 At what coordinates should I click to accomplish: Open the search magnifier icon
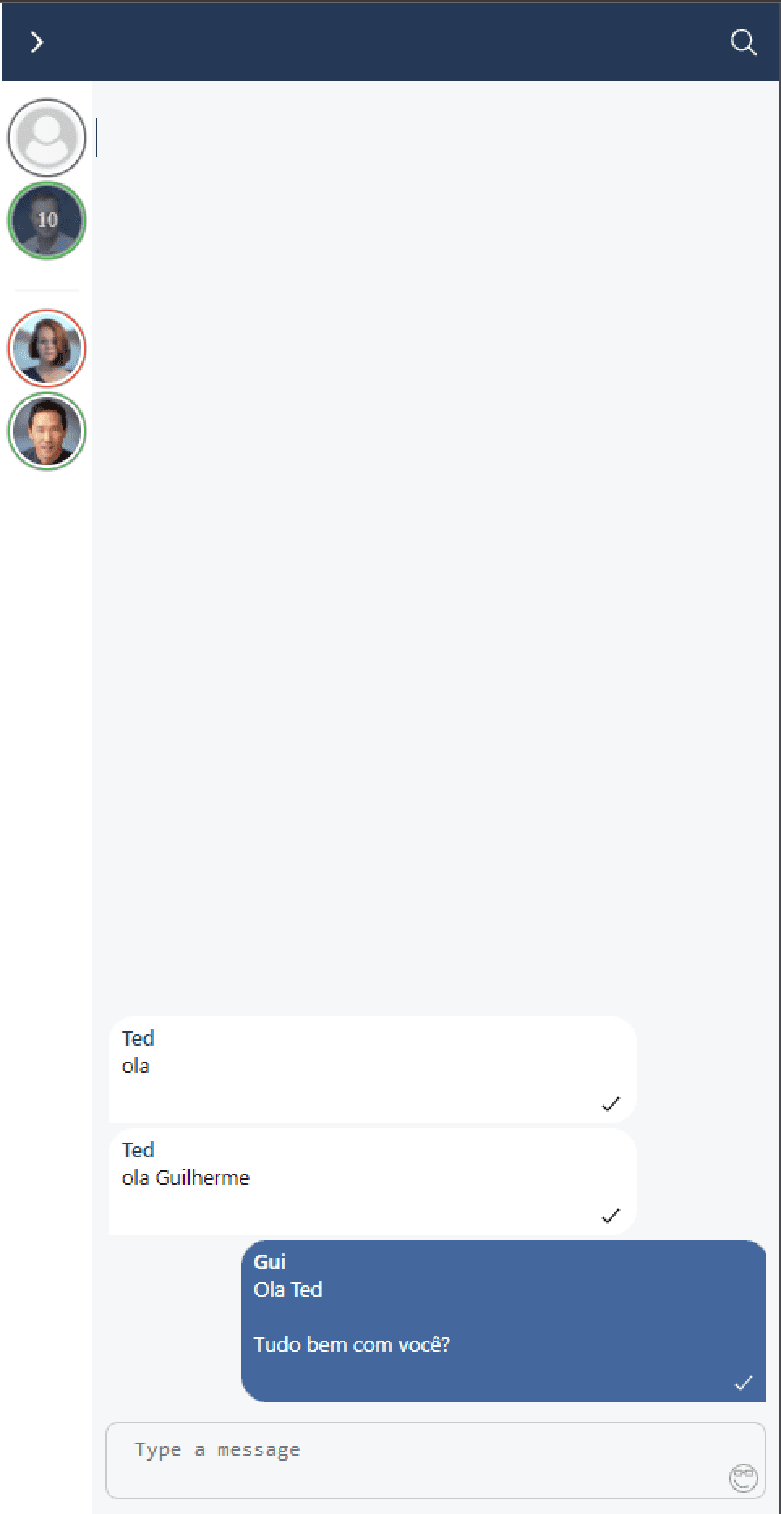coord(743,42)
